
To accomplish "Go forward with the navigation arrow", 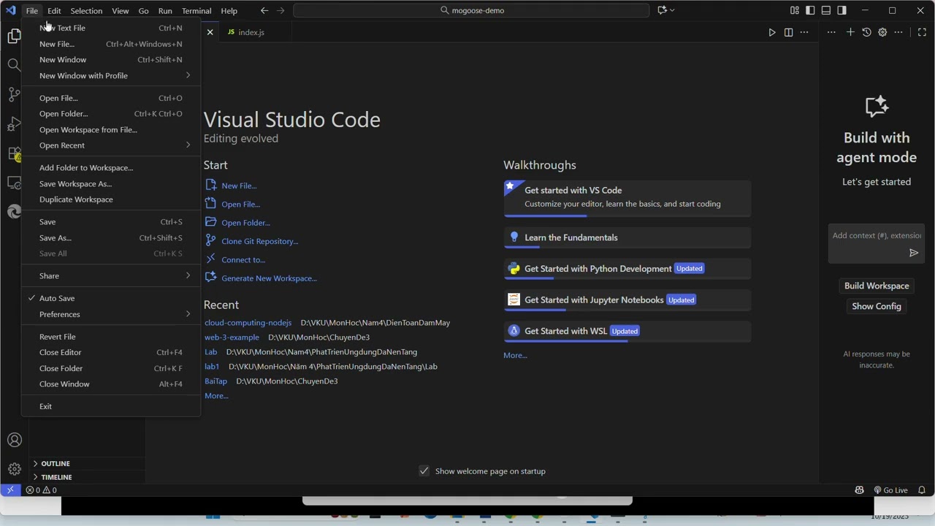I will [280, 10].
